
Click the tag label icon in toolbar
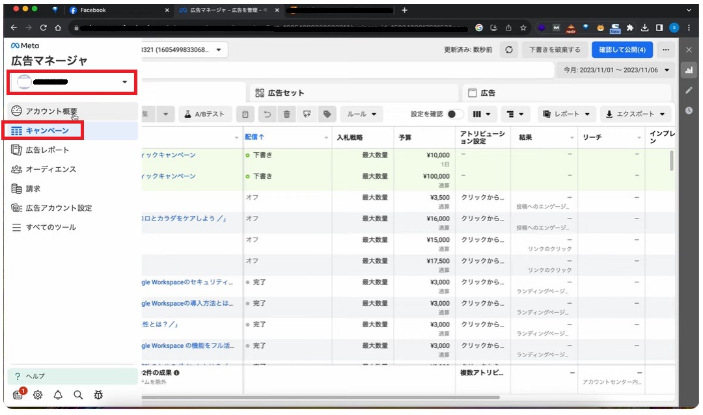click(327, 114)
